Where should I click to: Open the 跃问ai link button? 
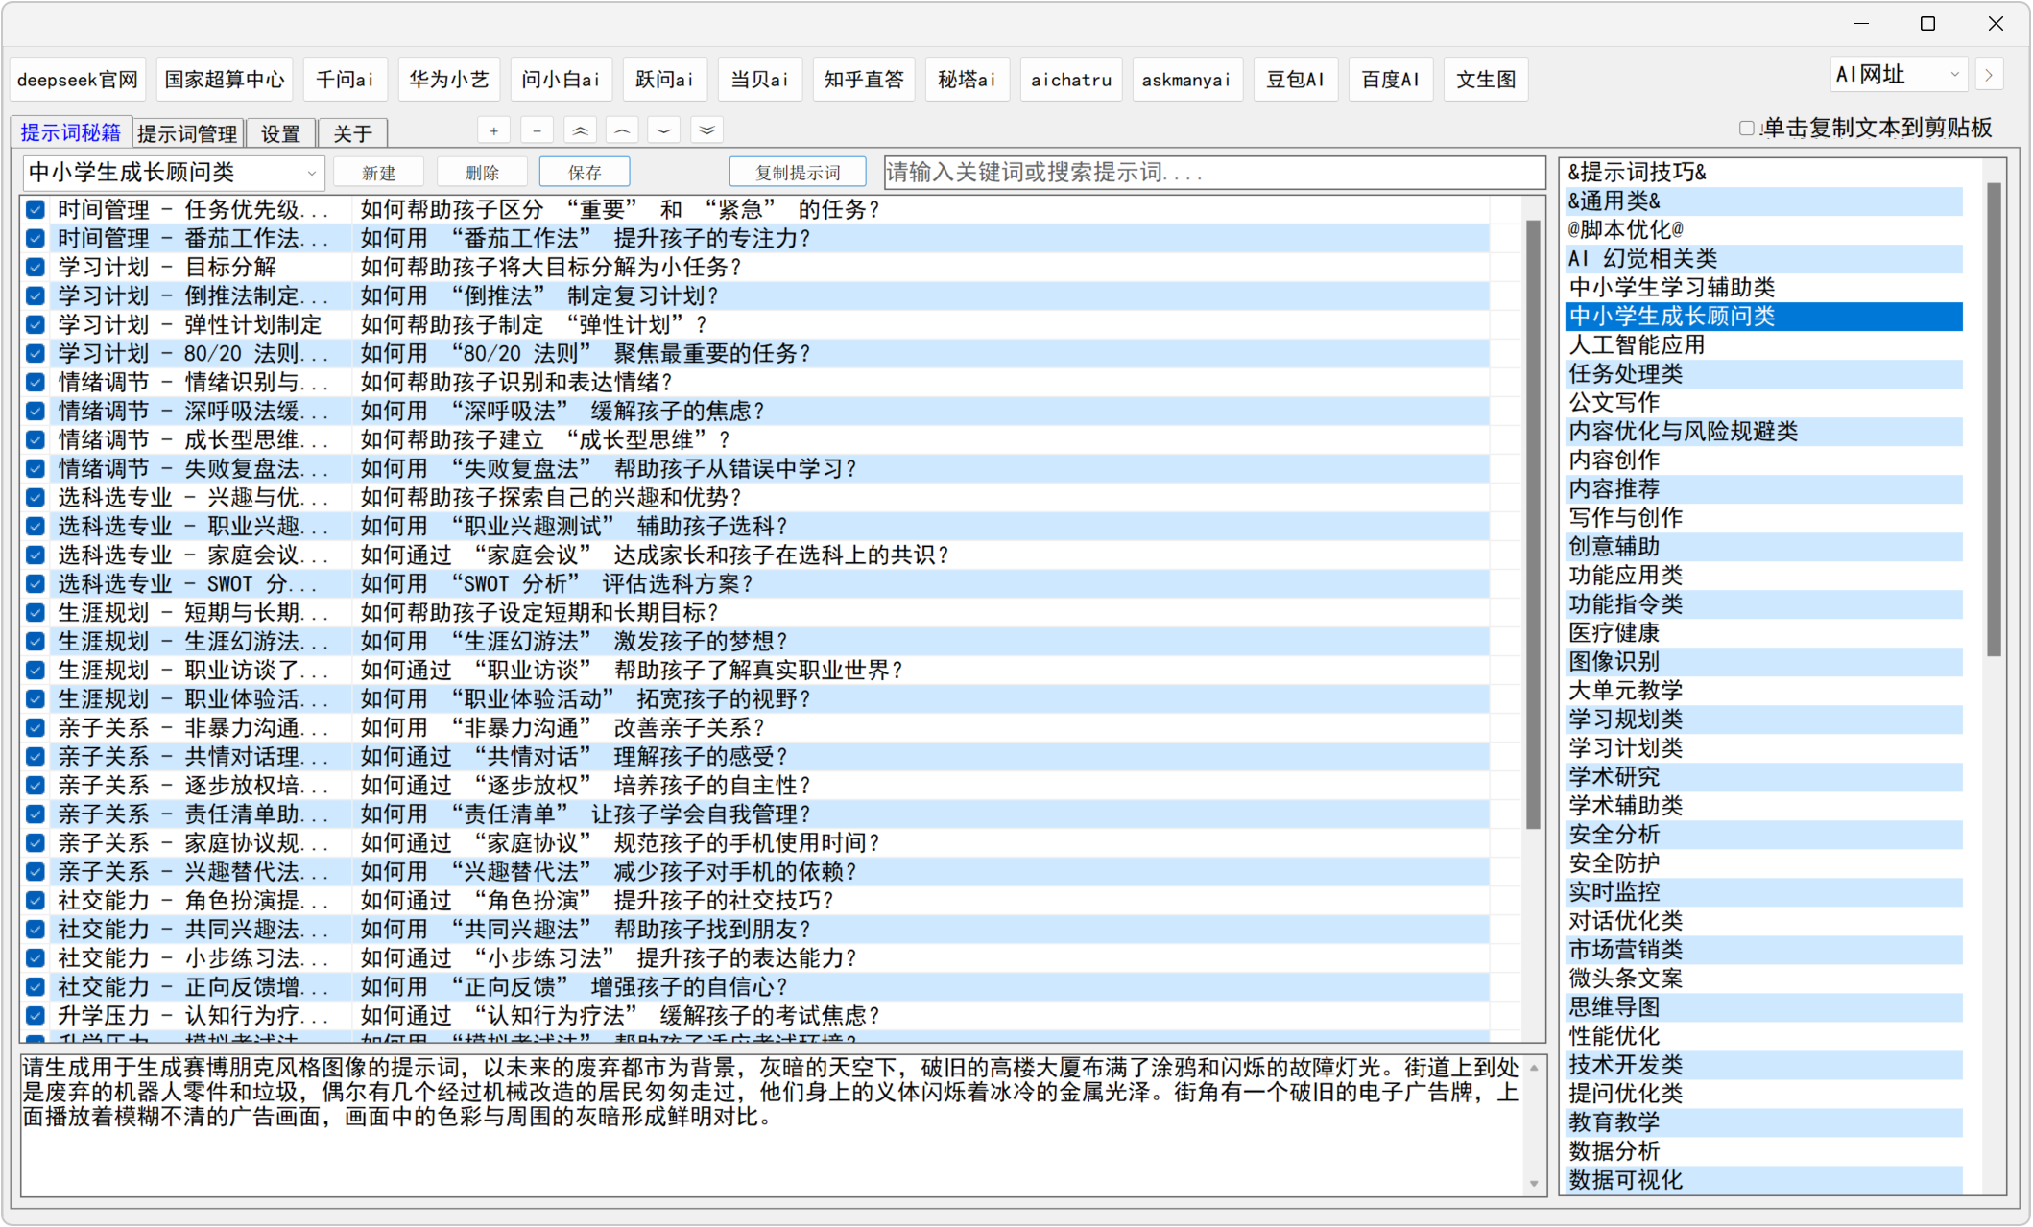[x=665, y=80]
